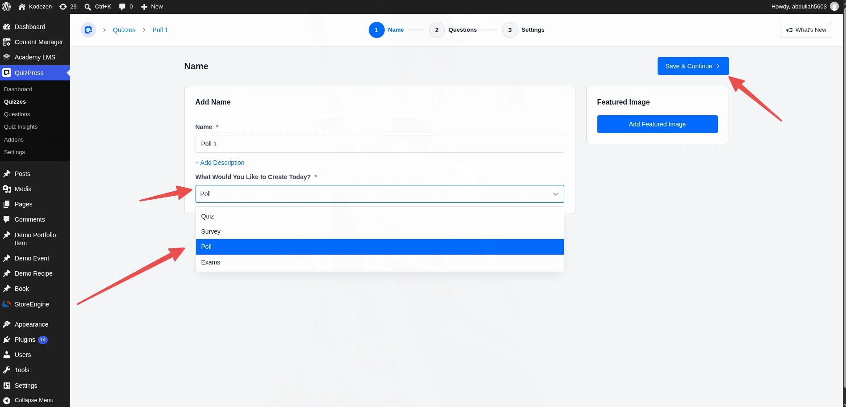This screenshot has height=407, width=846.
Task: Click the + Add Description link
Action: click(x=220, y=163)
